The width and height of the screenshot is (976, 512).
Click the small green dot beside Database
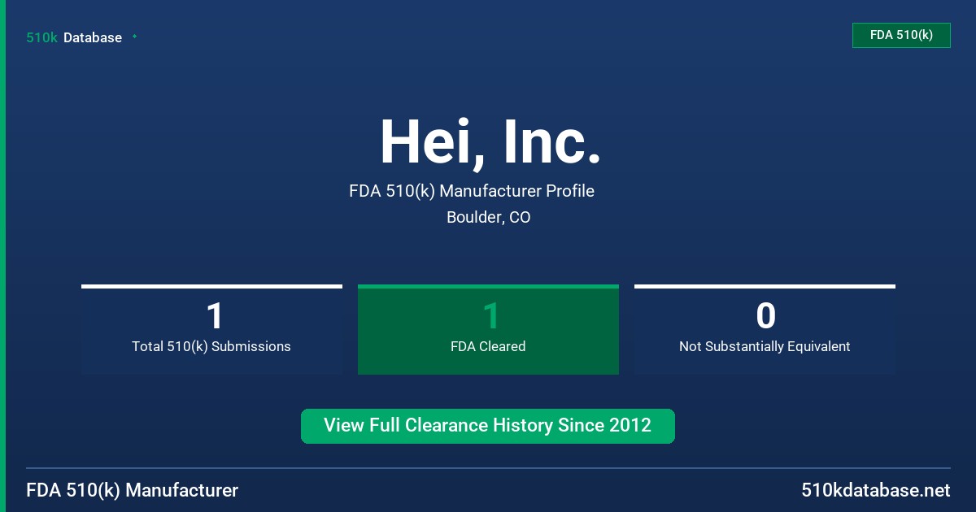[134, 37]
